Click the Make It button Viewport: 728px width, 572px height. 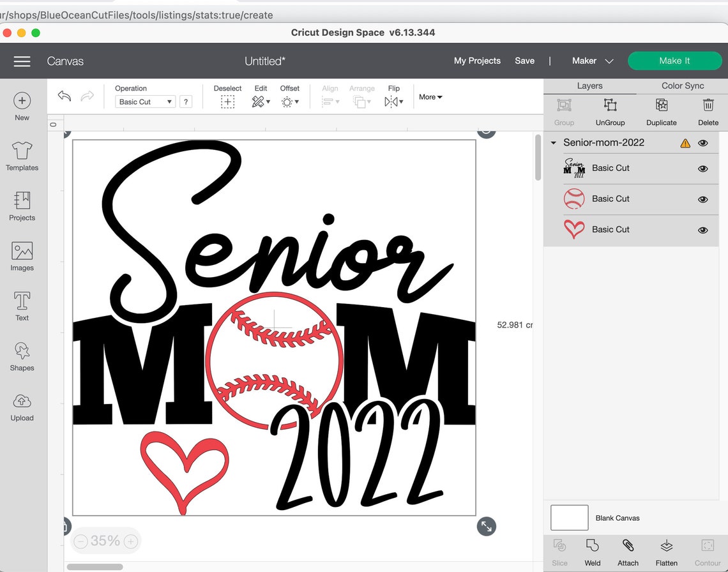(x=674, y=61)
